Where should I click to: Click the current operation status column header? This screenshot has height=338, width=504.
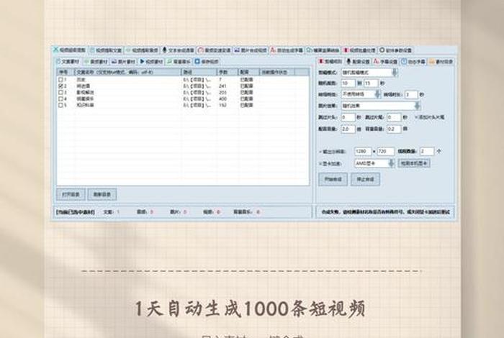(276, 72)
